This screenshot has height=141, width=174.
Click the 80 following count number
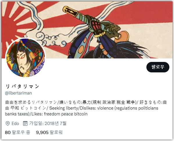pos(8,132)
